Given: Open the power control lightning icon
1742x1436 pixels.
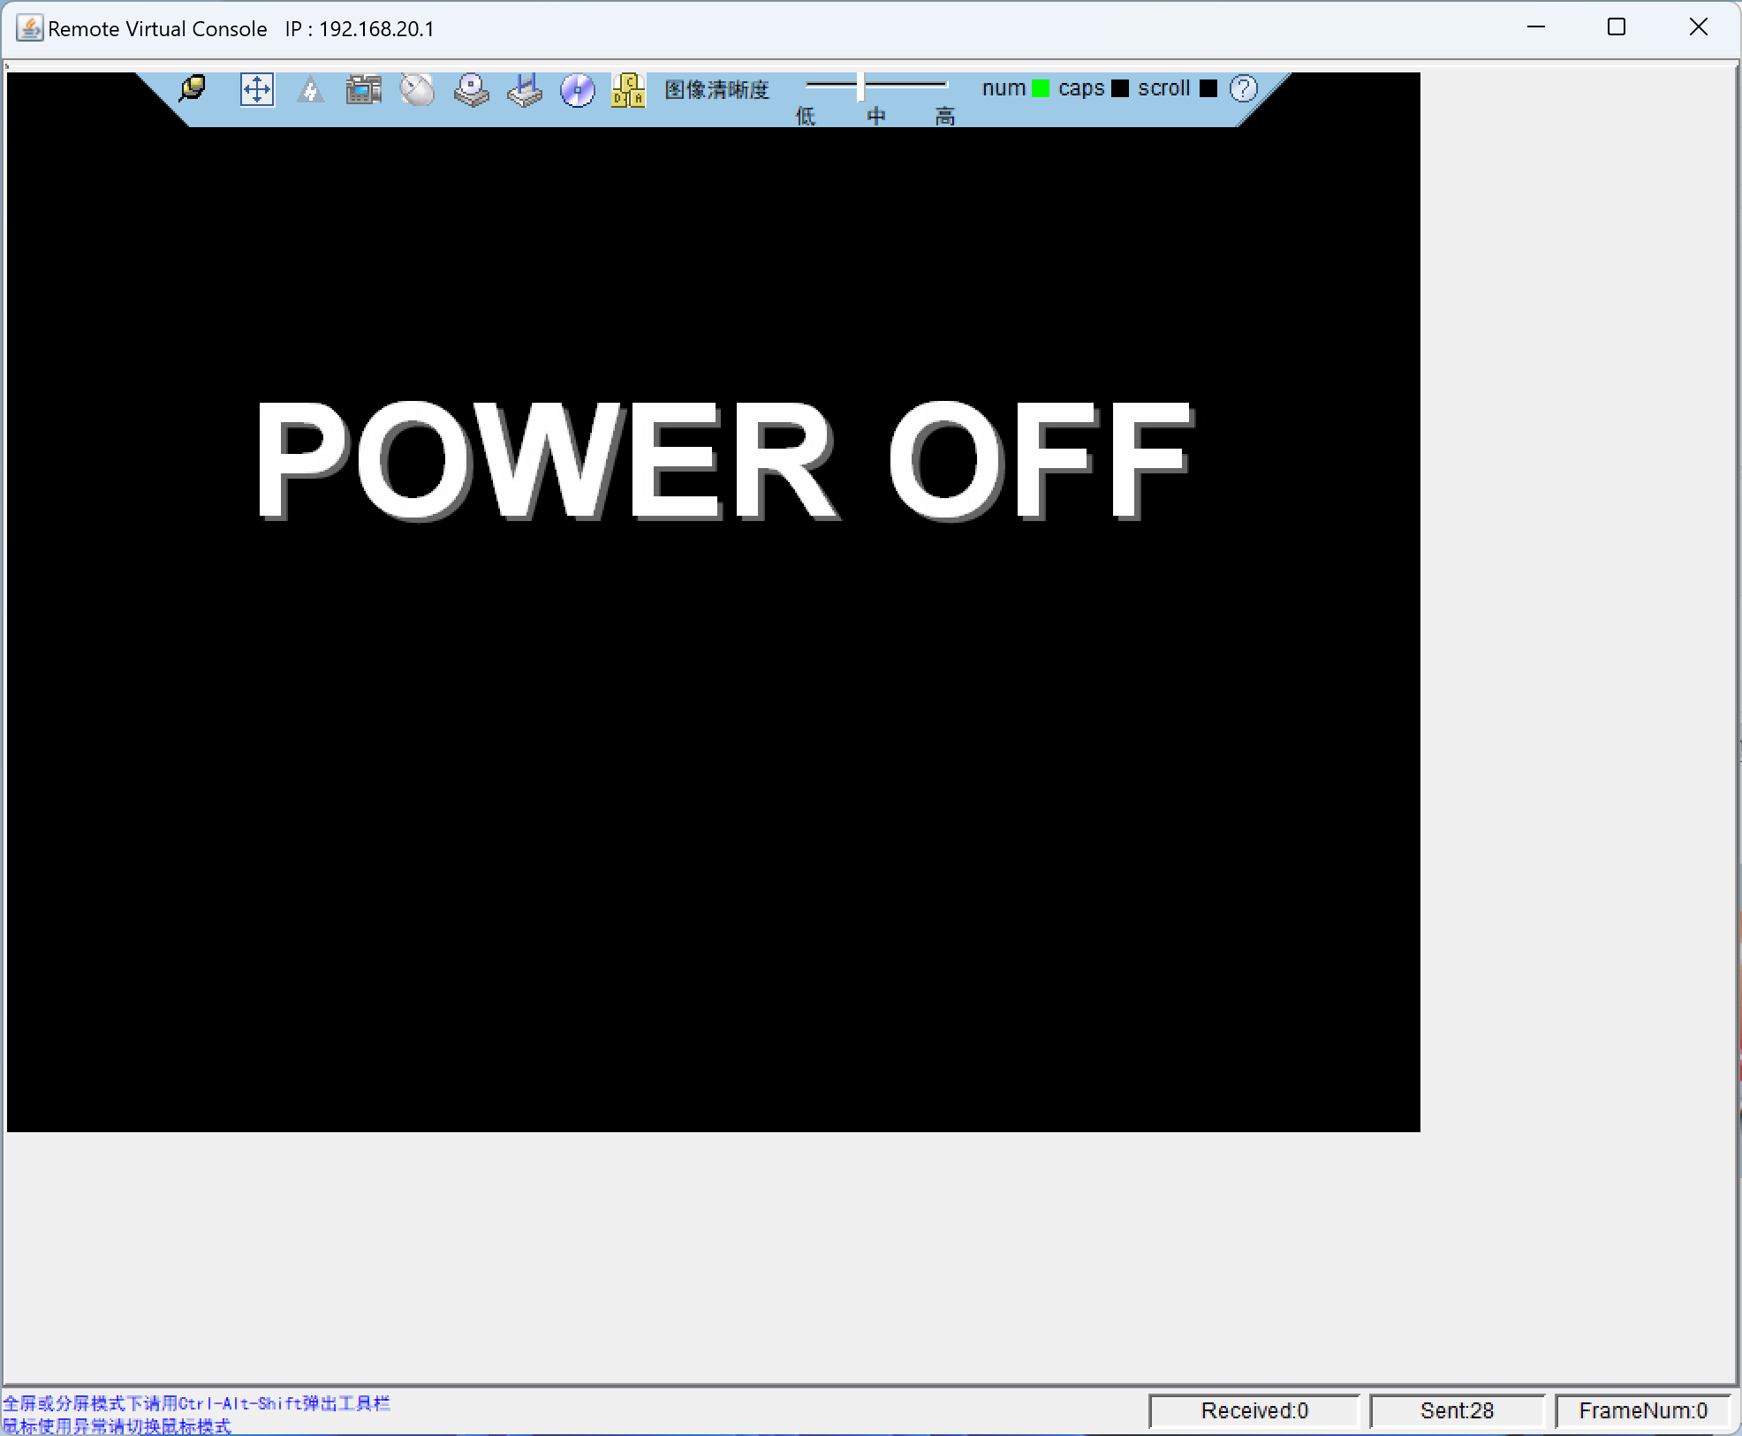Looking at the screenshot, I should click(x=310, y=90).
